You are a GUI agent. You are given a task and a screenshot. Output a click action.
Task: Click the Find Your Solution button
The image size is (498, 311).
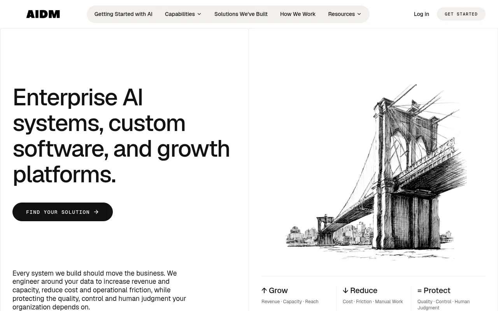pos(63,212)
